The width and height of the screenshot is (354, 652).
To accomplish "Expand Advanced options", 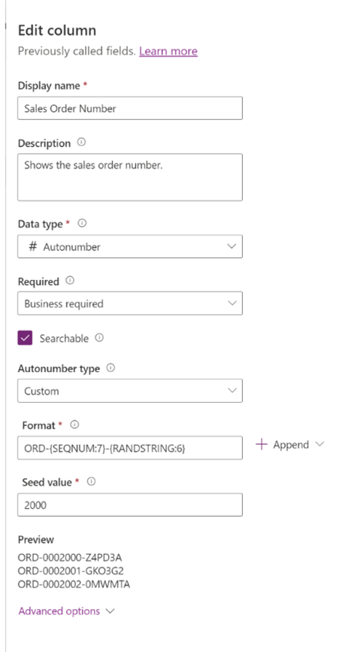I will point(66,611).
